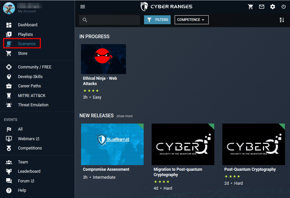Open the sort ordering icon near search
The height and width of the screenshot is (198, 290).
[x=282, y=20]
